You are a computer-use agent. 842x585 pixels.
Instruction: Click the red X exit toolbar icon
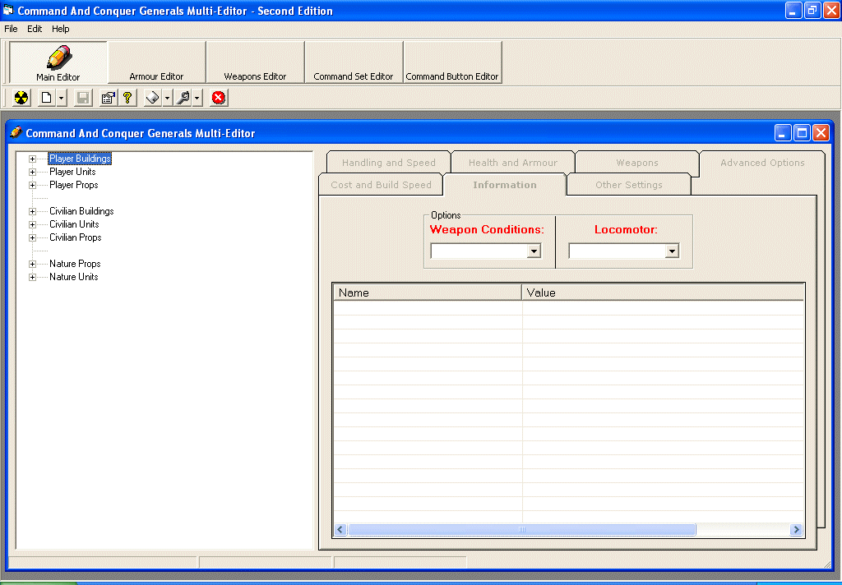point(219,98)
